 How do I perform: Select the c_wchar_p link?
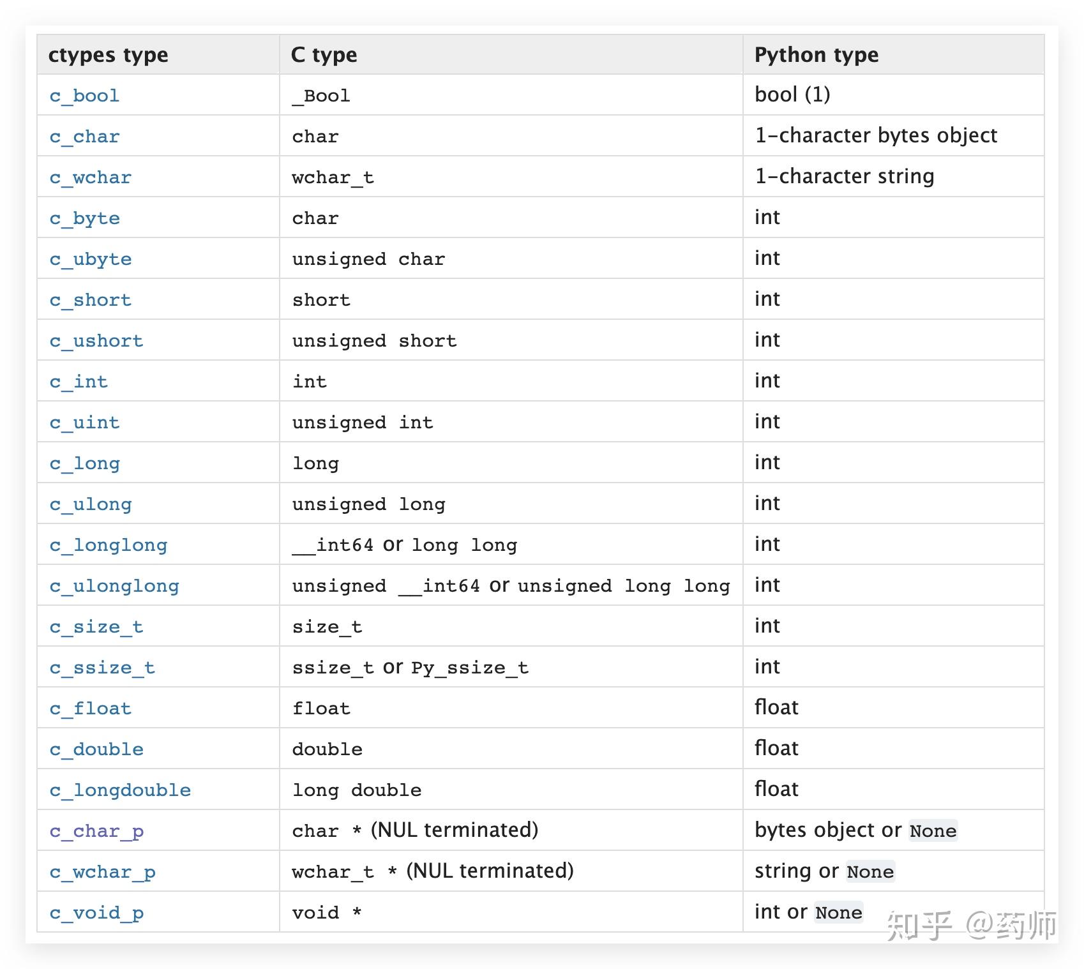[x=102, y=872]
